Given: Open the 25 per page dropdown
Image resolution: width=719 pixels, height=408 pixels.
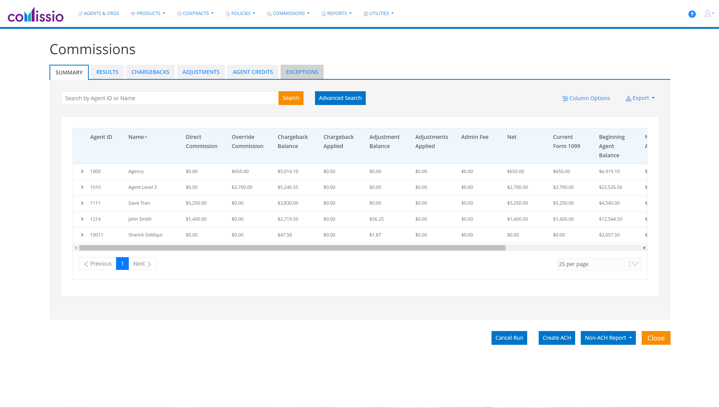Looking at the screenshot, I should pyautogui.click(x=599, y=264).
